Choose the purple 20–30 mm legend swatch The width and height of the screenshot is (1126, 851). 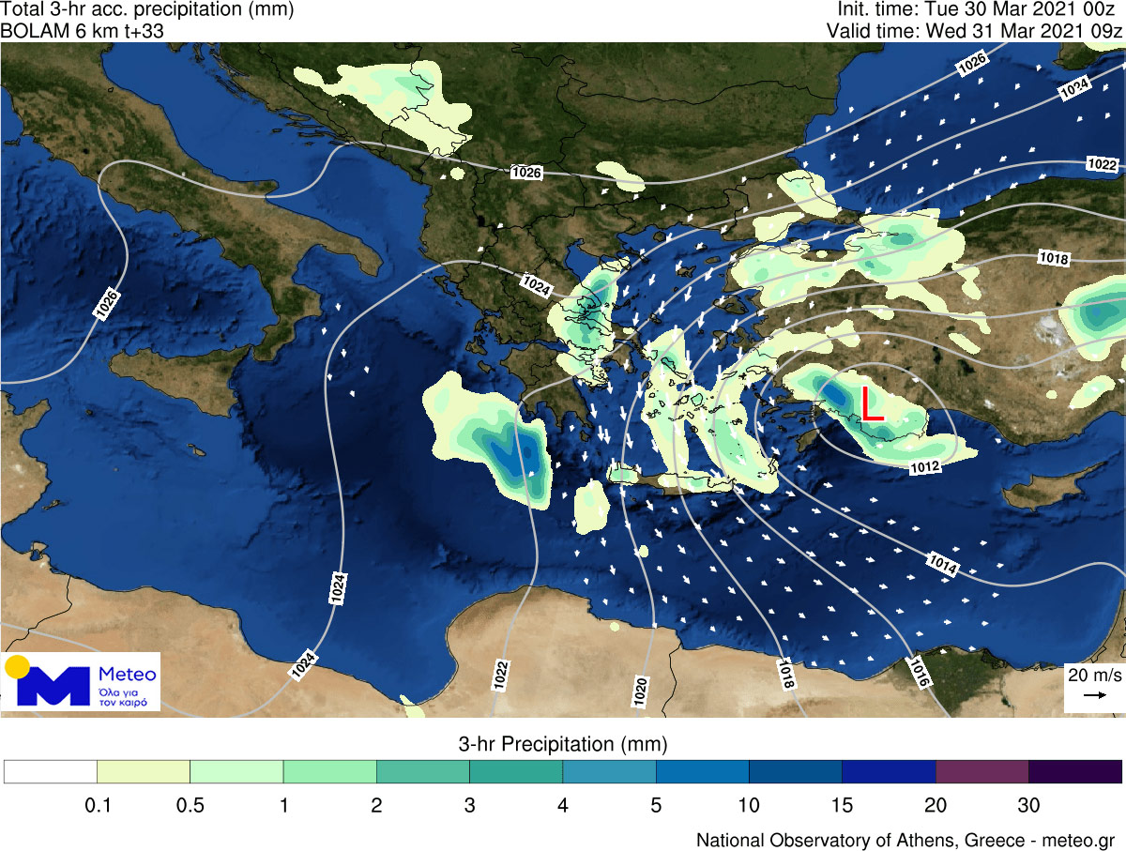coord(981,771)
